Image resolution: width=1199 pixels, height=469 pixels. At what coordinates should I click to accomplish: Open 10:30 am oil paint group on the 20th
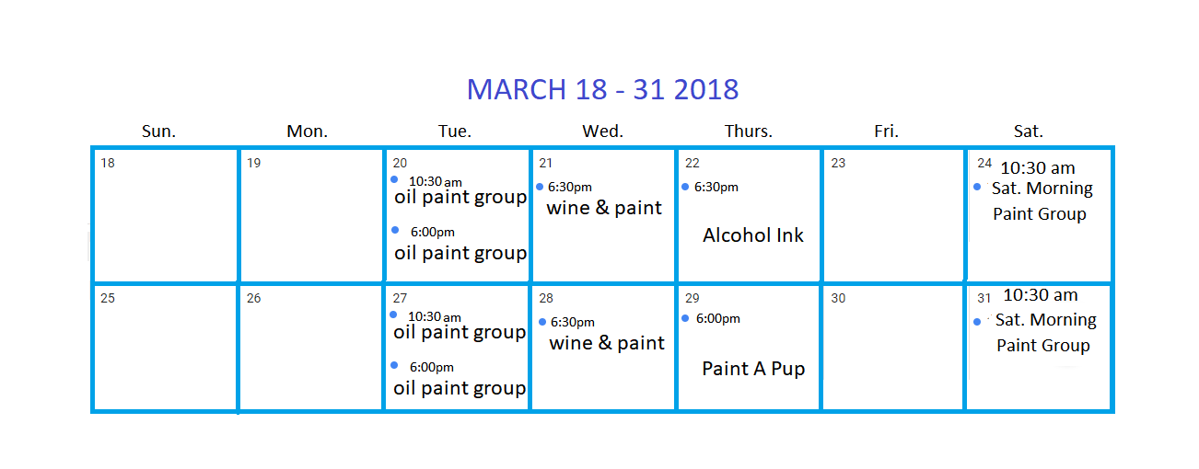[x=460, y=189]
